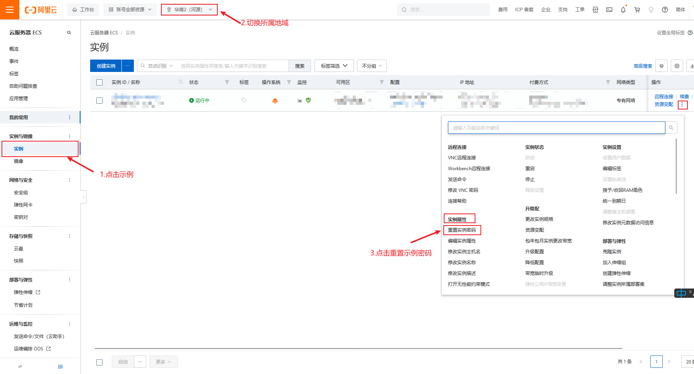This screenshot has height=374, width=694.
Task: Open the shopping cart icon
Action: (637, 10)
